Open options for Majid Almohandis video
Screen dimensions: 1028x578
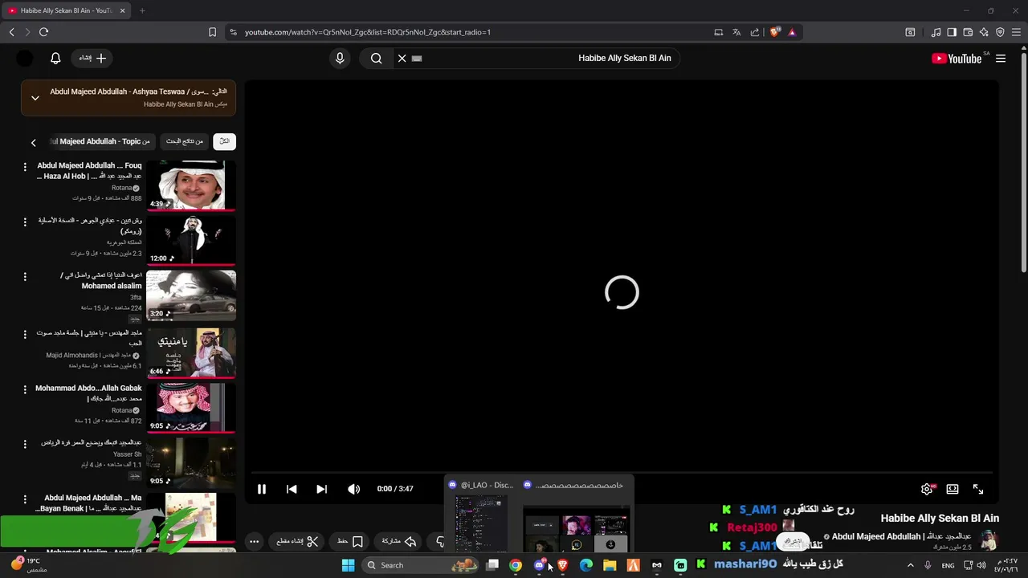(x=25, y=333)
